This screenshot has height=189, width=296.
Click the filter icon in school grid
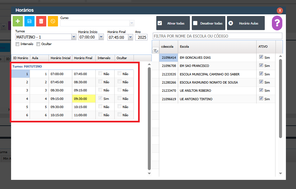156,51
